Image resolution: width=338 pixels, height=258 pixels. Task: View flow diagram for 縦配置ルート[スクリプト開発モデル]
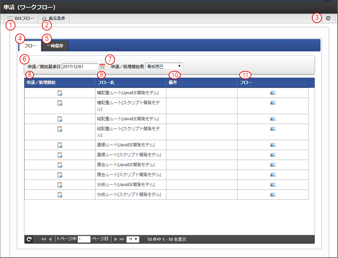coord(273,129)
